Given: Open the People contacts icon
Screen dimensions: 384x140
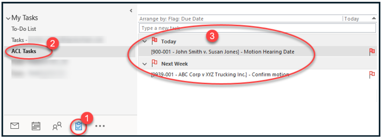Looking at the screenshot, I should coord(57,126).
